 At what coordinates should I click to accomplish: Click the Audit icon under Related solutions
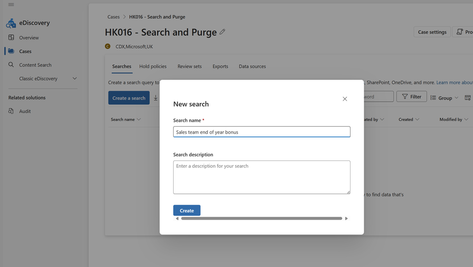point(11,111)
